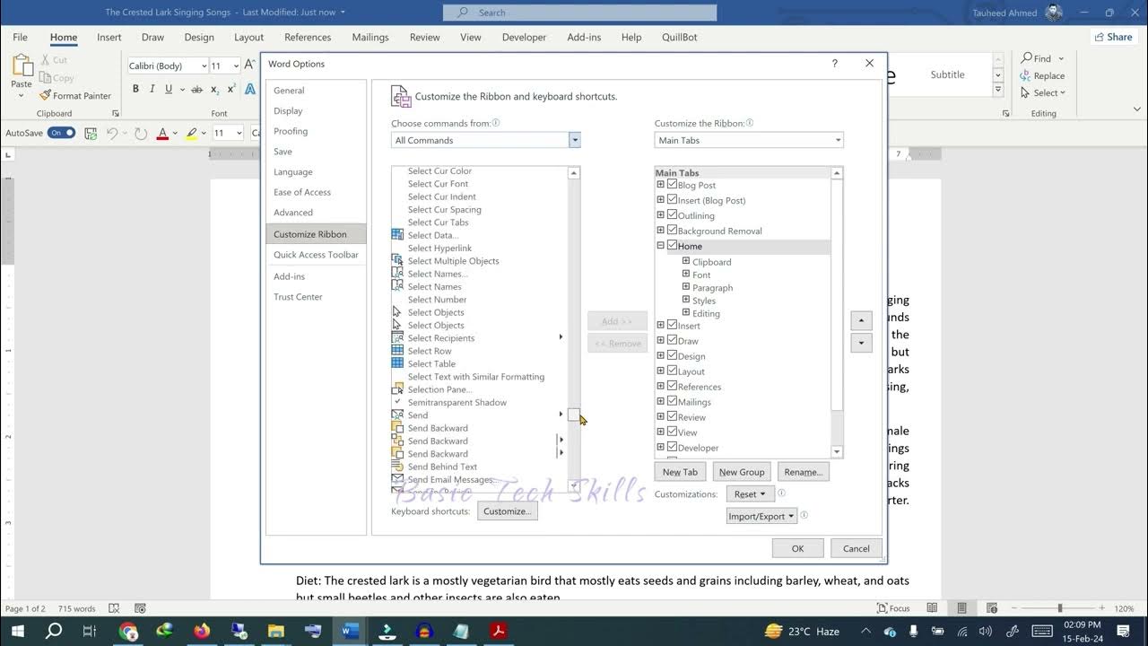Screen dimensions: 1148x646
Task: Open Chrome from the Windows taskbar
Action: click(128, 631)
